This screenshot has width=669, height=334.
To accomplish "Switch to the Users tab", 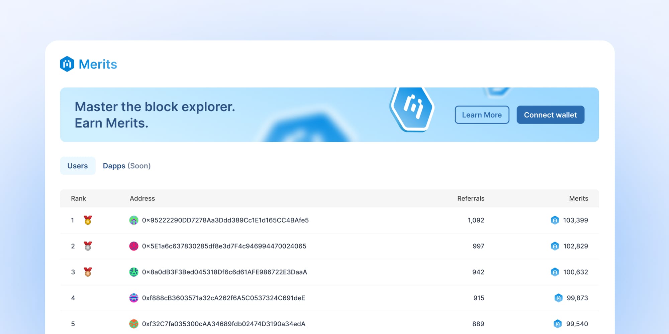I will 78,166.
